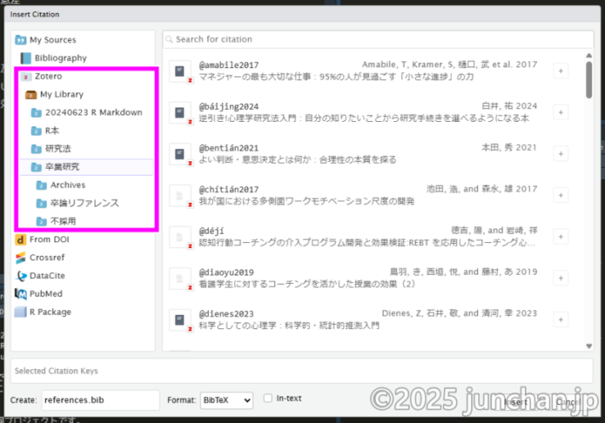Click the book icon for @amabile2017

click(x=180, y=71)
